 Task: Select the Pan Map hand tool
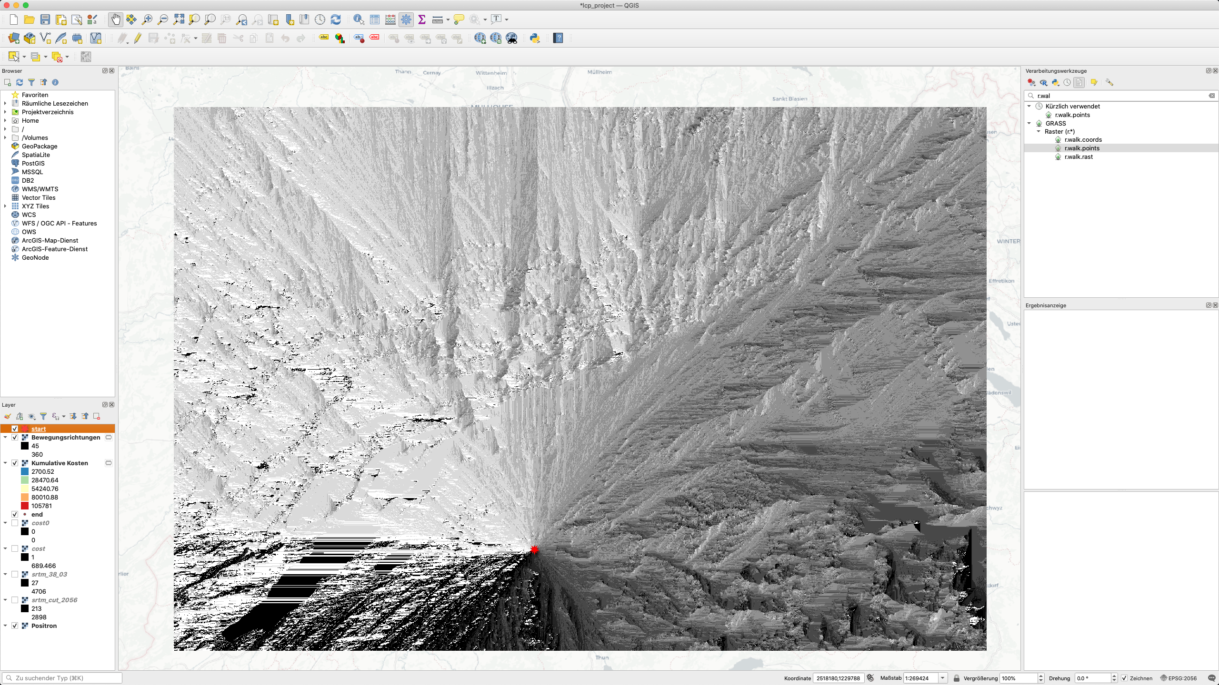115,20
